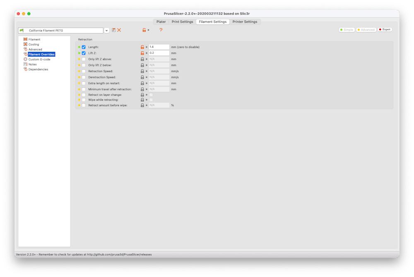Click the orange open lock beside Lift Z

tap(142, 53)
